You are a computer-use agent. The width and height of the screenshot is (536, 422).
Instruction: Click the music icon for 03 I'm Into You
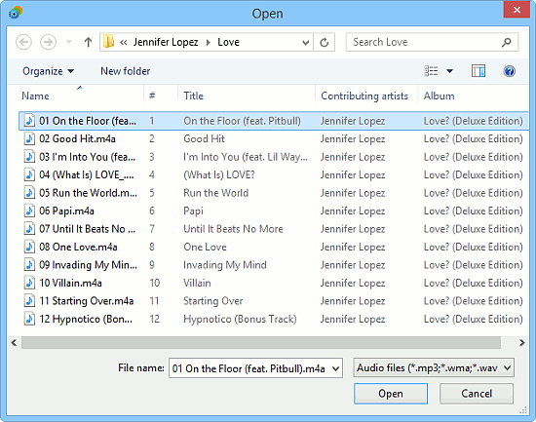(29, 157)
